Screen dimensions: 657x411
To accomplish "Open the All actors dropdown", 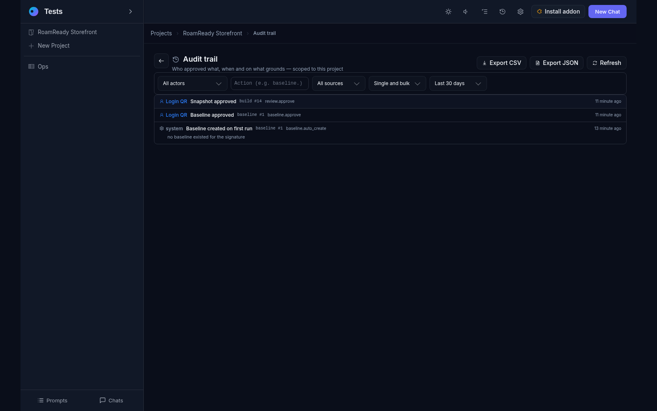I will pyautogui.click(x=192, y=83).
